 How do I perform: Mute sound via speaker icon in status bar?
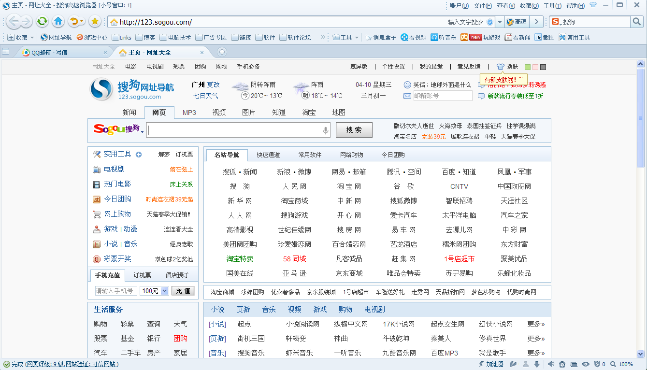(551, 364)
